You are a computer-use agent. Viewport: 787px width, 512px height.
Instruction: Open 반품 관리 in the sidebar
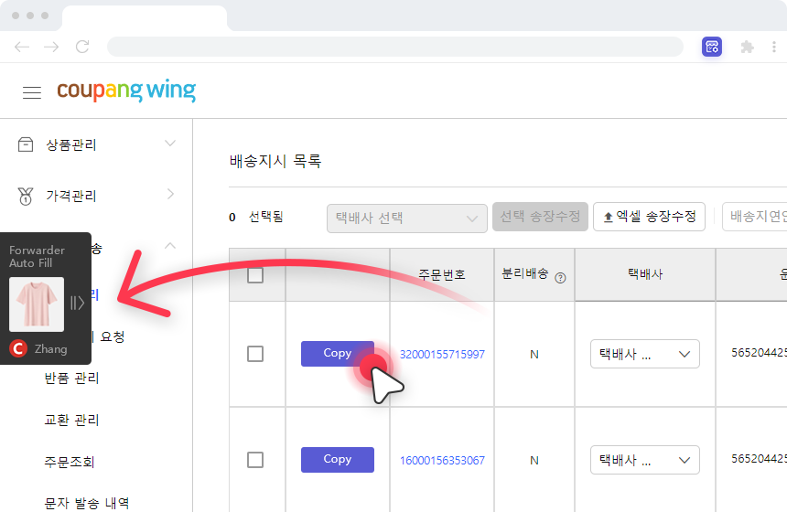pyautogui.click(x=72, y=378)
